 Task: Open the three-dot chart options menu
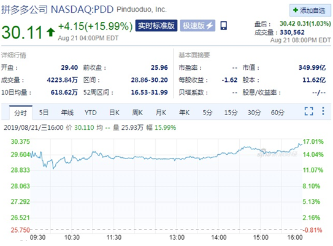pyautogui.click(x=323, y=111)
